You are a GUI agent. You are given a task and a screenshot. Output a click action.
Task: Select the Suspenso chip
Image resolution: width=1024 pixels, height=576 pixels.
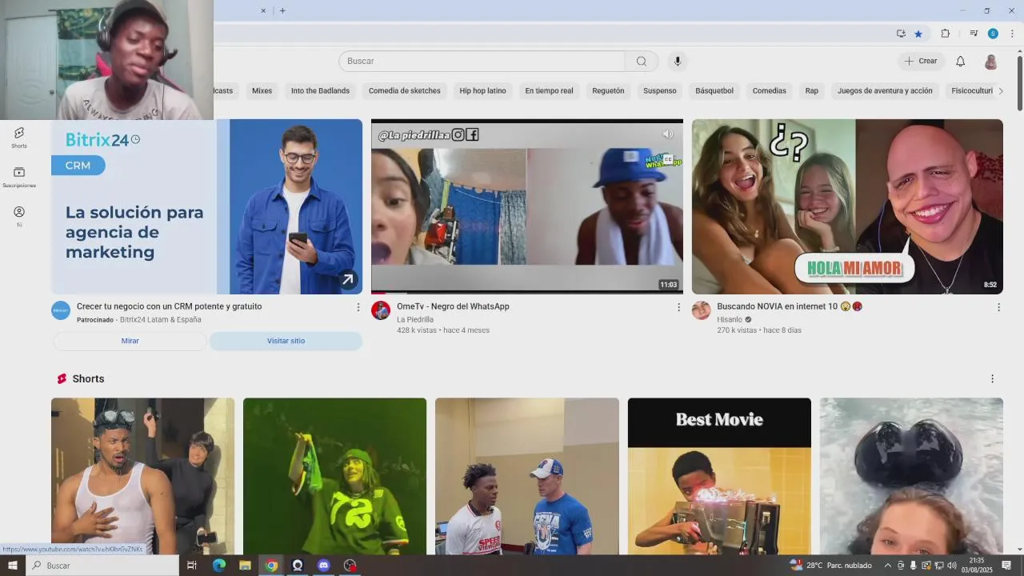[660, 91]
